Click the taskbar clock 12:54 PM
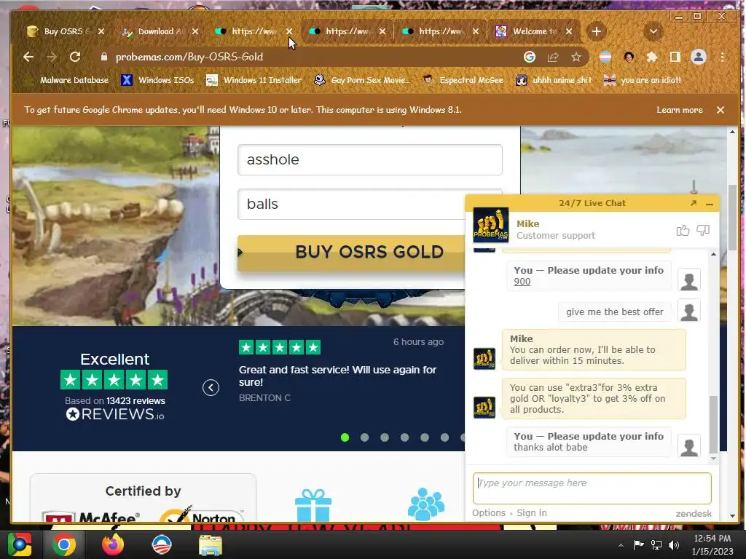Viewport: 746px width, 559px height. [712, 539]
